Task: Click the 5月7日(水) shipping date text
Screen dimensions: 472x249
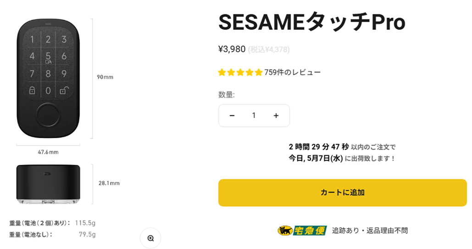Action: pyautogui.click(x=325, y=158)
